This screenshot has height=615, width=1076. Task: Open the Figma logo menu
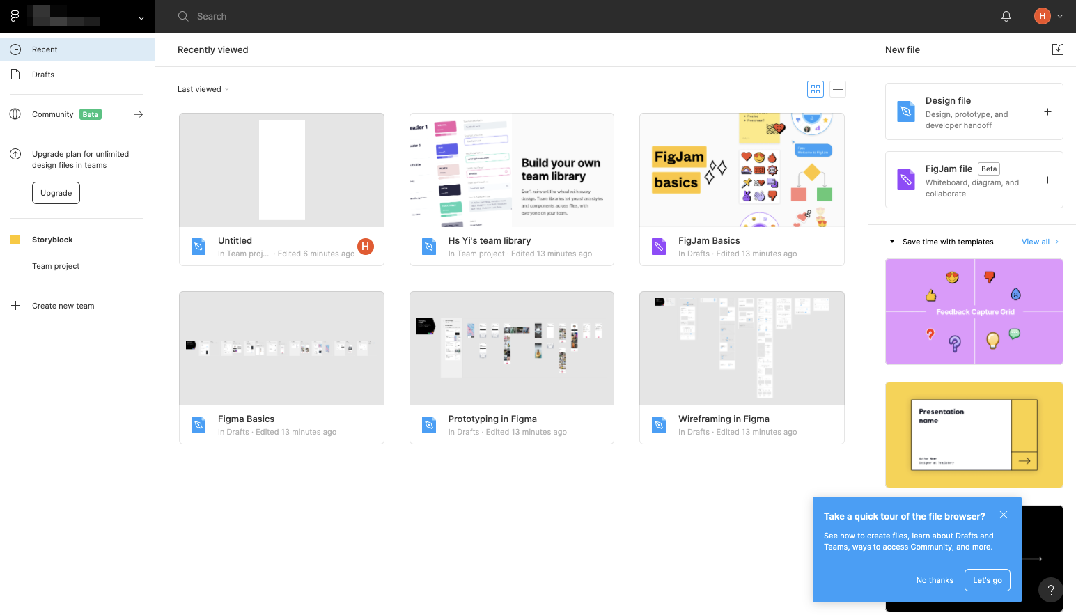(15, 16)
